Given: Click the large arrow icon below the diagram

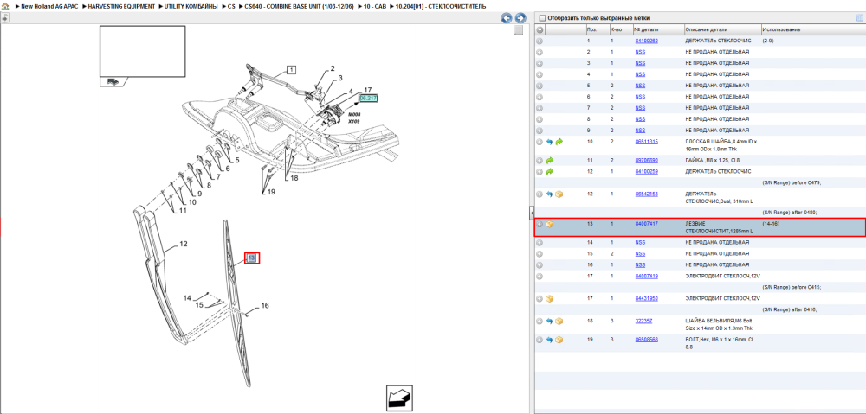Looking at the screenshot, I should 400,397.
